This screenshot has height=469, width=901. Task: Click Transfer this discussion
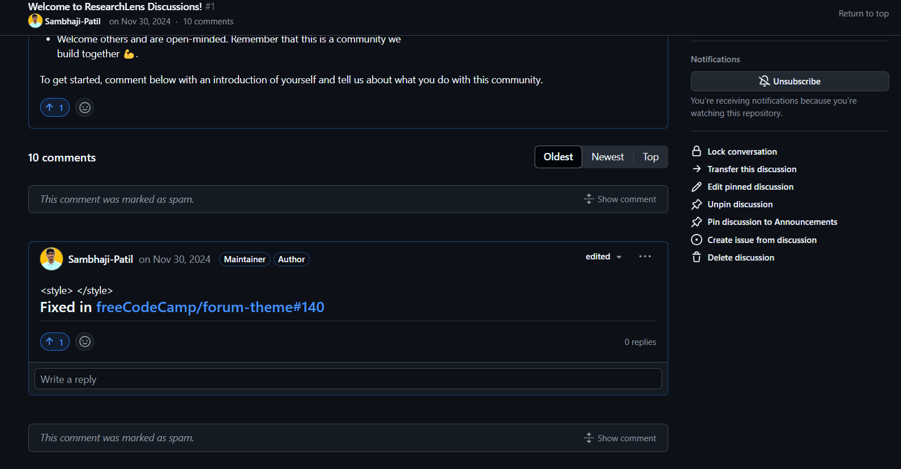[x=751, y=169]
